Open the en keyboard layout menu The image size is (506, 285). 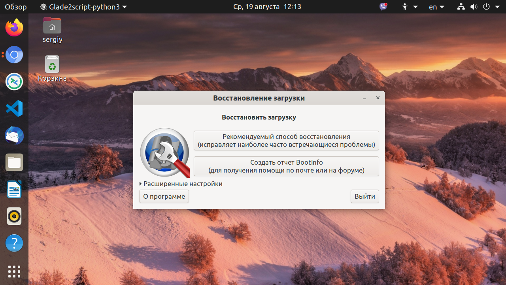[436, 7]
